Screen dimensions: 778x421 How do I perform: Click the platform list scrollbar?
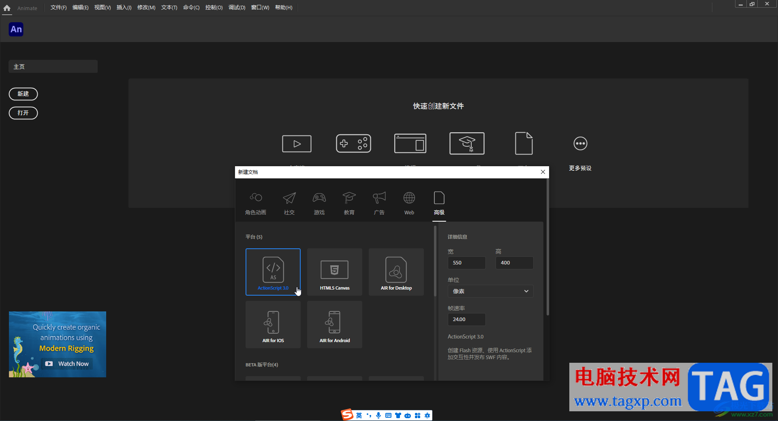(x=435, y=261)
